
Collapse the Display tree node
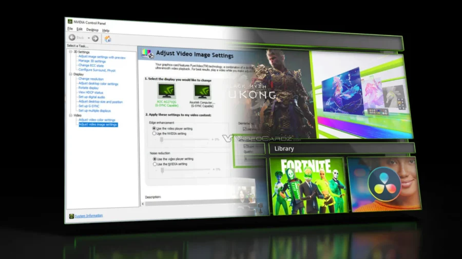pyautogui.click(x=71, y=74)
